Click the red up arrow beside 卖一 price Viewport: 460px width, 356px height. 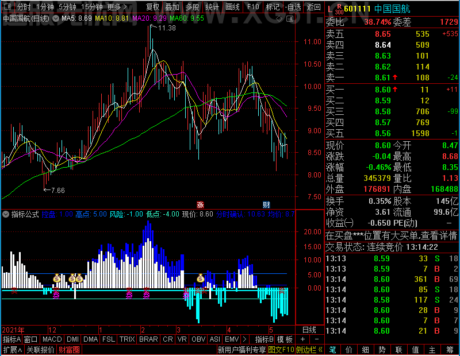pos(395,78)
